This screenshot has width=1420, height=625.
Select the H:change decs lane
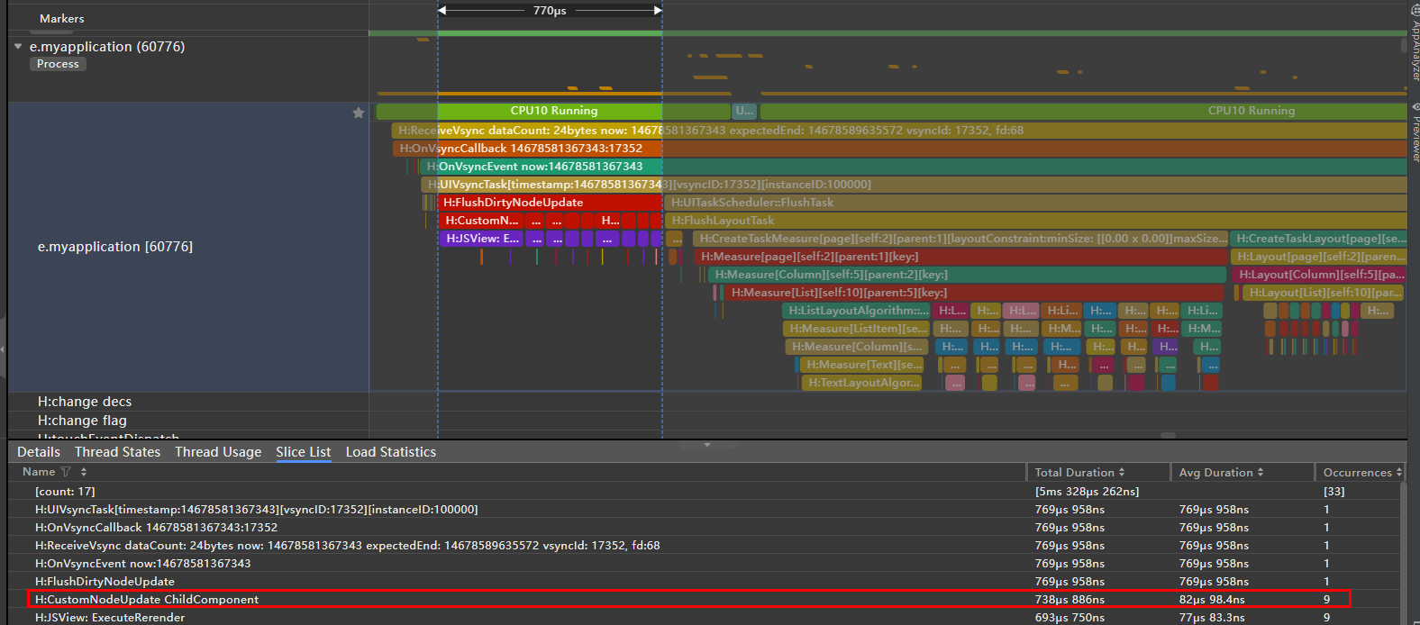[85, 402]
